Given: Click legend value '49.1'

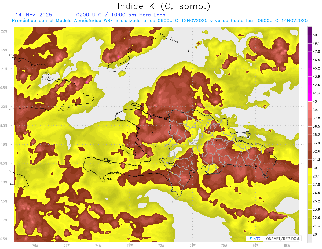Looking at the screenshot, I should [316, 43].
